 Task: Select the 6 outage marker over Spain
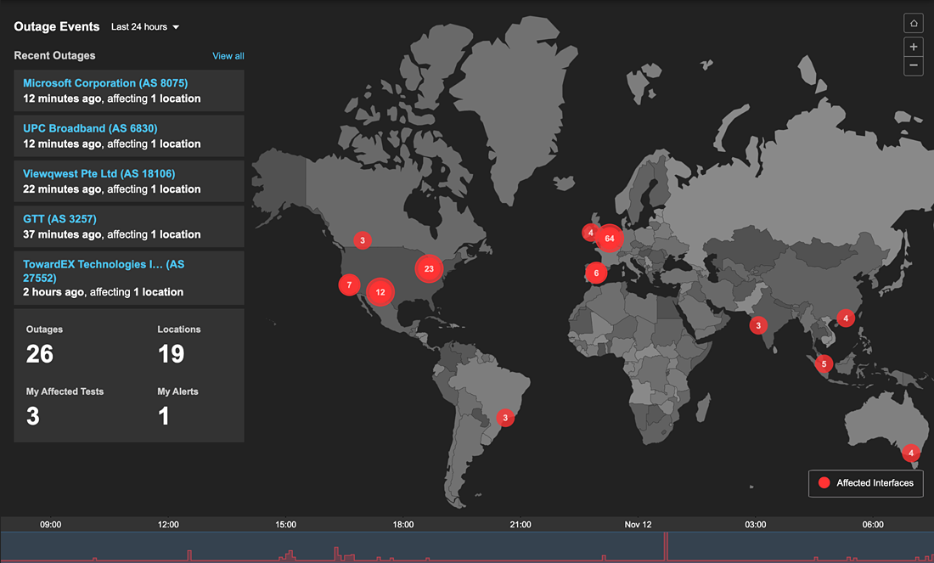pos(596,273)
